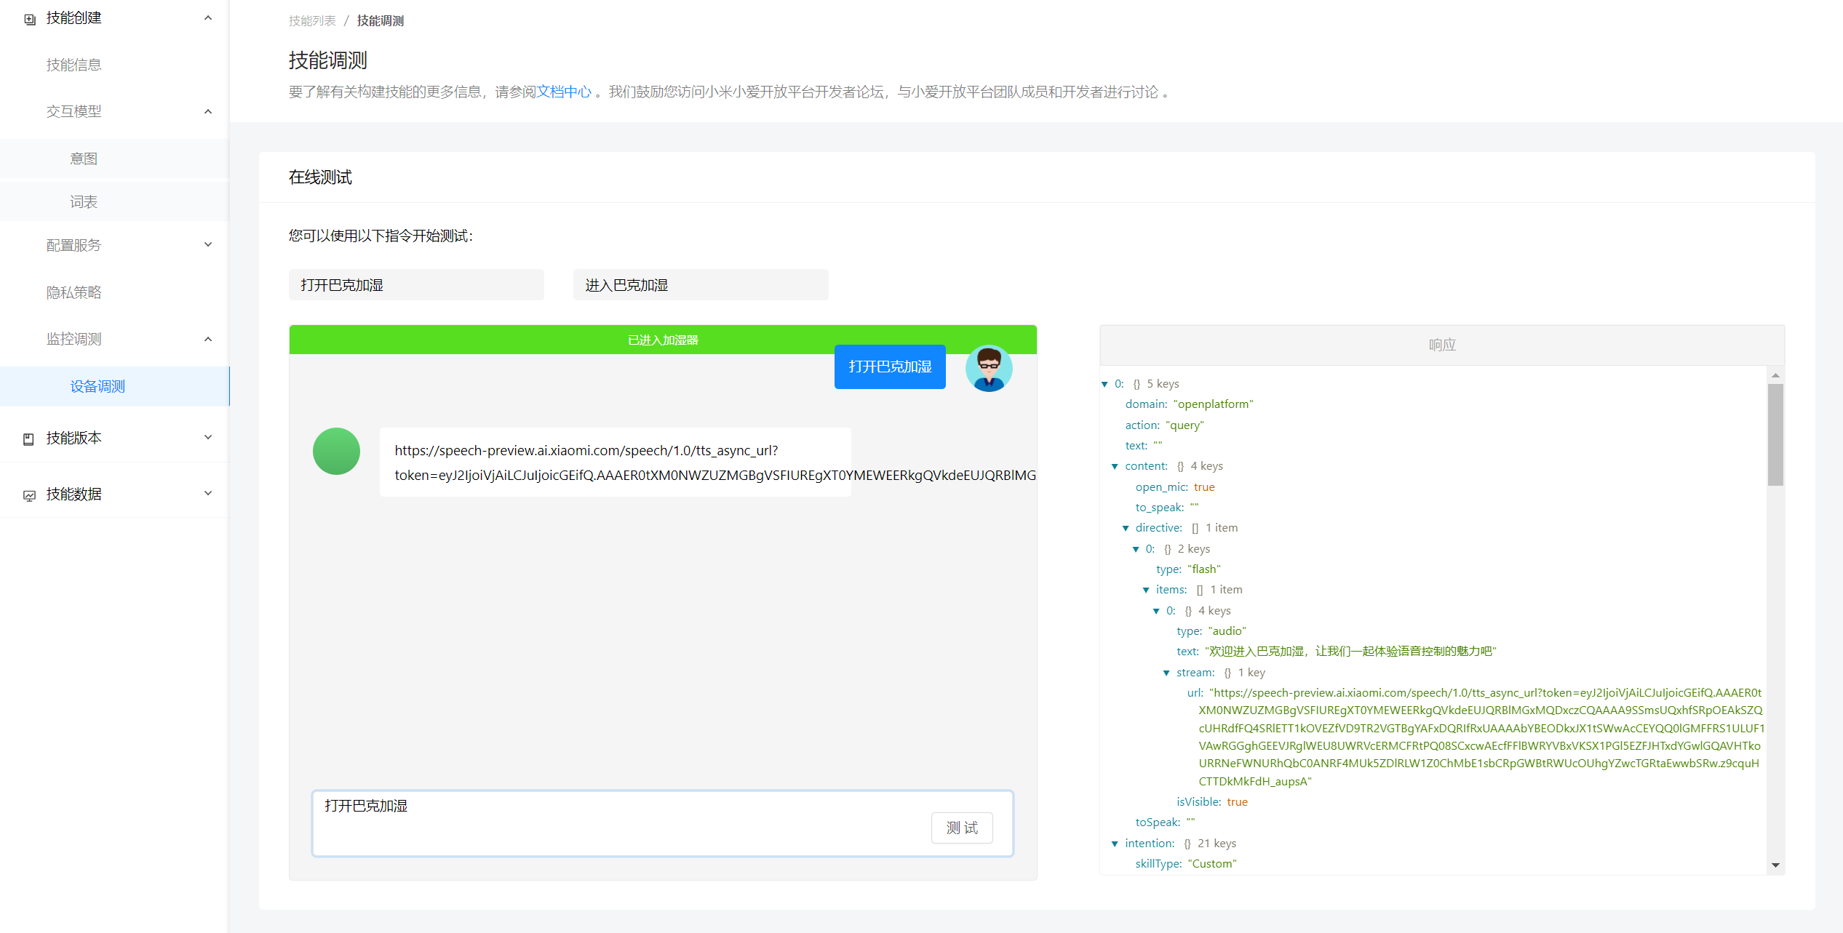Click the type "audio" value

tap(1227, 631)
